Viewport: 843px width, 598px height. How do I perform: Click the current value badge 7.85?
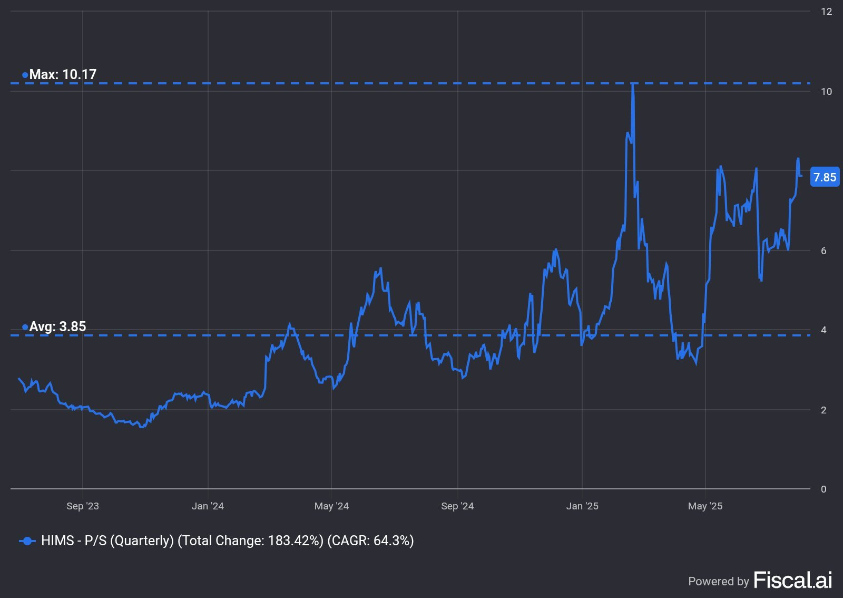[x=825, y=177]
